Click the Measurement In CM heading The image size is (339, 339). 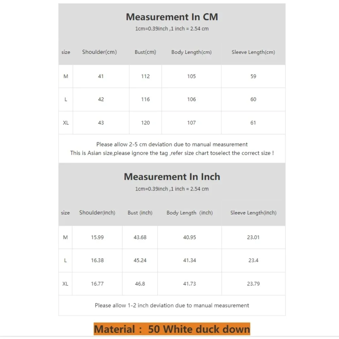(172, 17)
